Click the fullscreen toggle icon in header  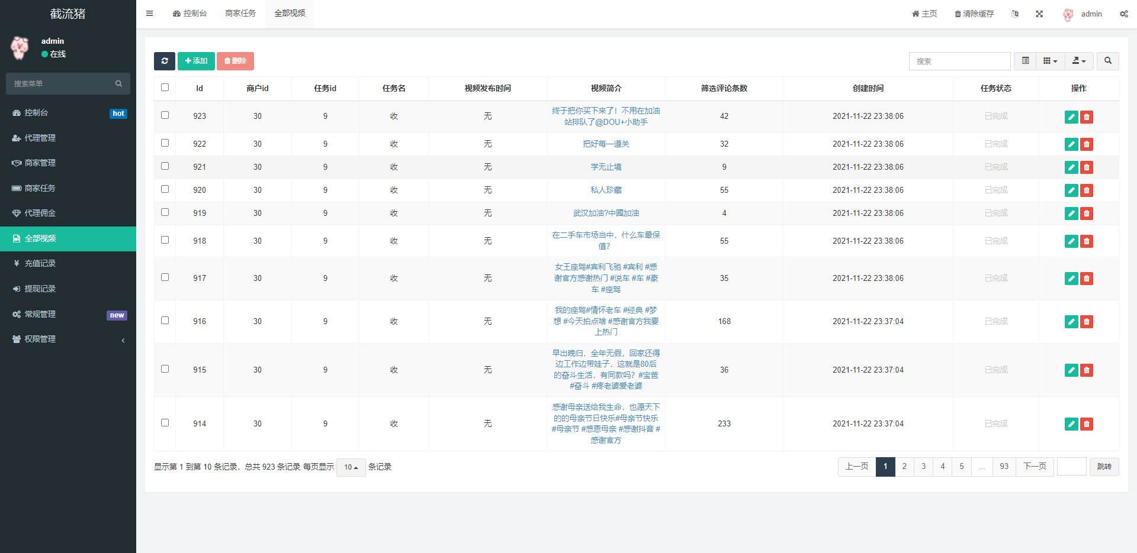(1039, 14)
